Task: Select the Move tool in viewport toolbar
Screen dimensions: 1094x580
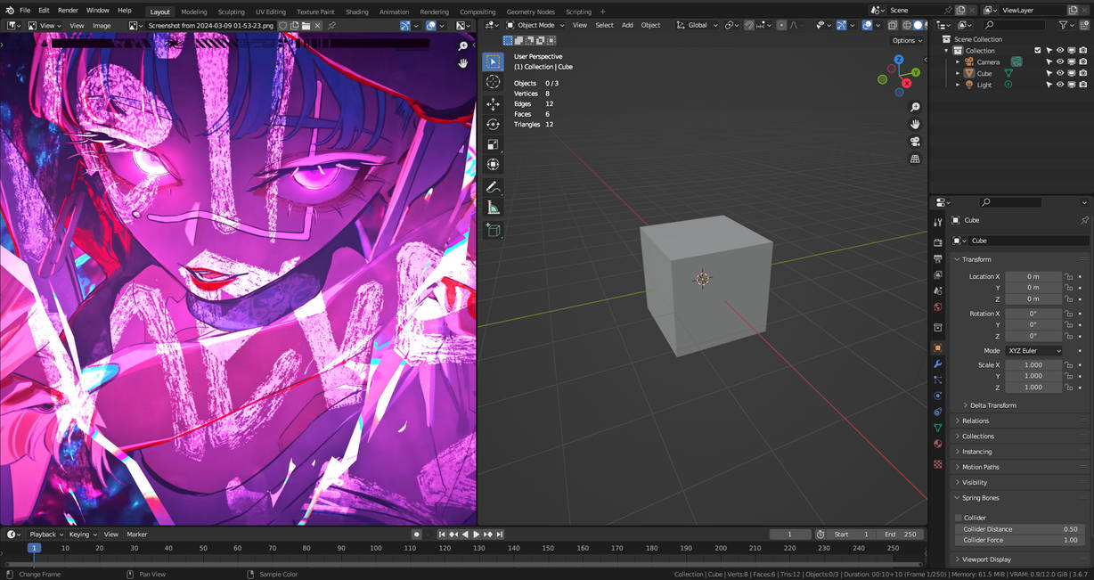Action: coord(493,104)
